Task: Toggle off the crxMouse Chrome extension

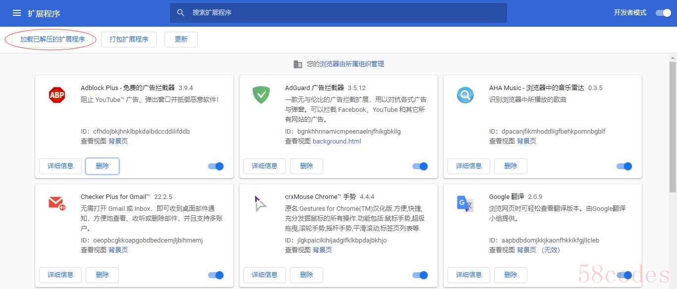Action: [x=420, y=275]
